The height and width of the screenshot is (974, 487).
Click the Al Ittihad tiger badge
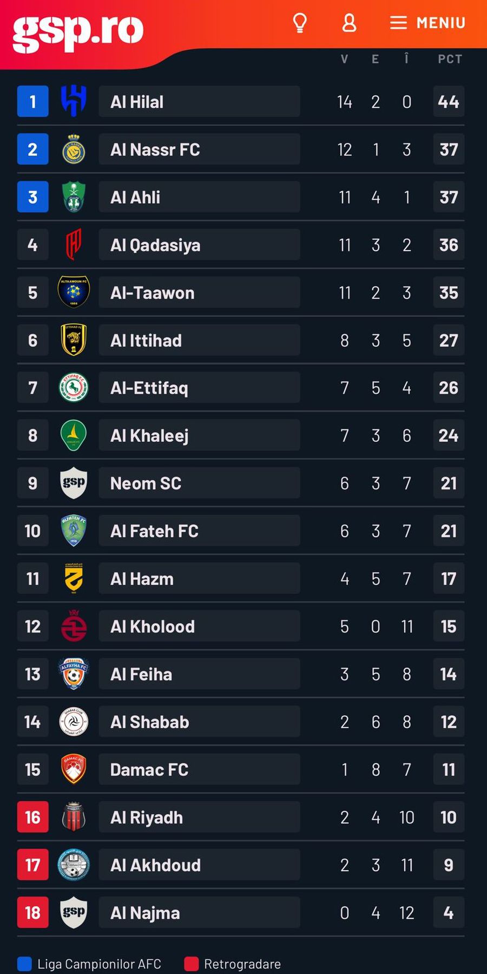coord(74,340)
